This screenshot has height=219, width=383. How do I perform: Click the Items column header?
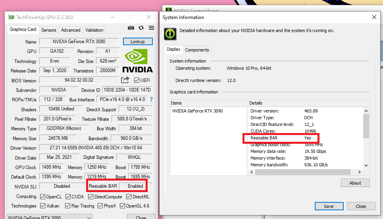pyautogui.click(x=209, y=103)
